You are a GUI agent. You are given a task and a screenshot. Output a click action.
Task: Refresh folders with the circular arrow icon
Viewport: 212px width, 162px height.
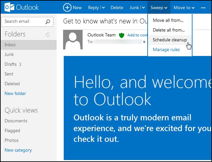(48, 34)
